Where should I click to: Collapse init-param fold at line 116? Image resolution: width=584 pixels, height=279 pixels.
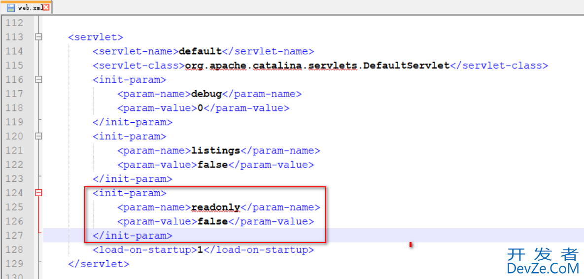38,79
